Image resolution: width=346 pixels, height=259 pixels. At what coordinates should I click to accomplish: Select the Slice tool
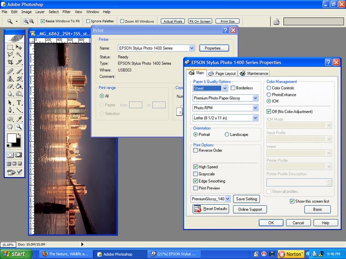(19, 62)
